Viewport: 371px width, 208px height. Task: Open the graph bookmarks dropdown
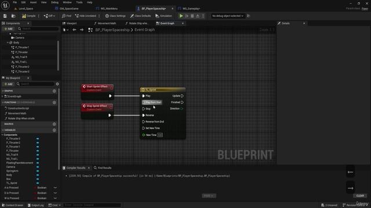tap(66, 29)
